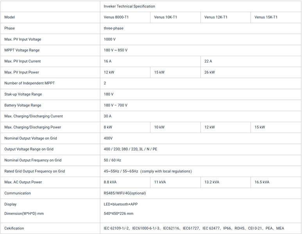Viewport: 302px width, 234px height.
Task: Click the 'Inveker Technical Specification' header text
Action: click(129, 6)
